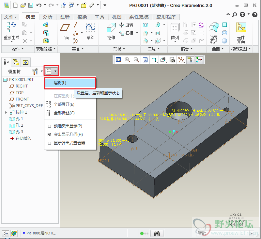Open the 智能 selection filter box
The width and height of the screenshot is (261, 239).
click(x=225, y=233)
